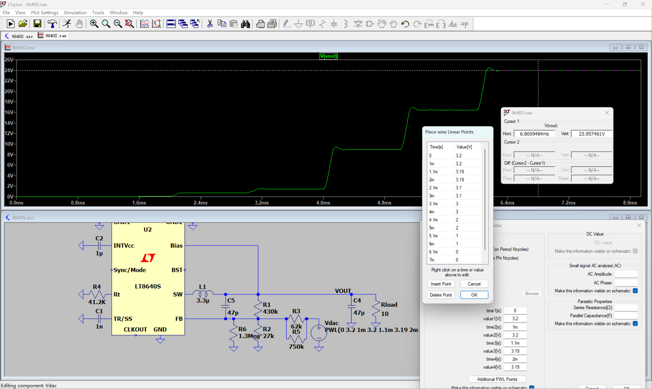Click the Zoom full extents crossed magnifier
This screenshot has height=389, width=652.
pyautogui.click(x=129, y=24)
